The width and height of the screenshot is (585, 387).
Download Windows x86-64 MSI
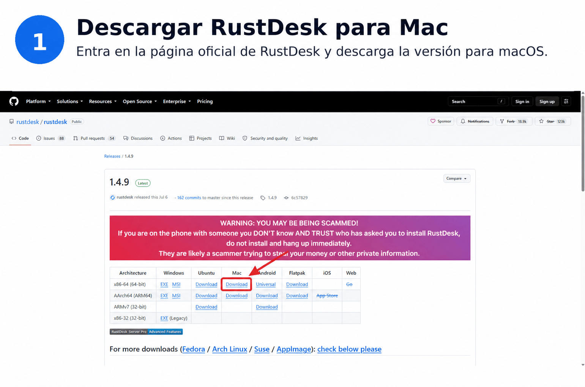[176, 284]
